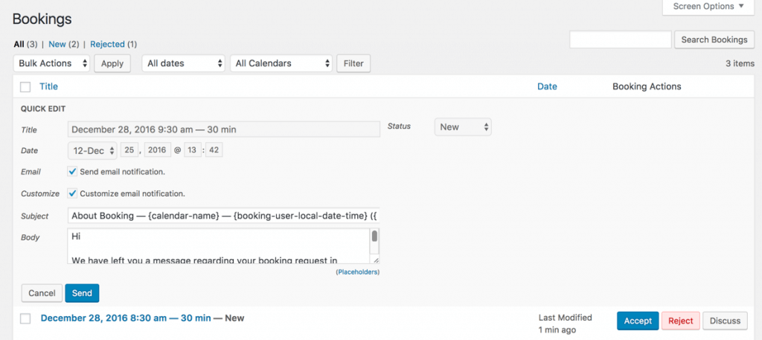
Task: Change the booking Status dropdown
Action: tap(462, 127)
